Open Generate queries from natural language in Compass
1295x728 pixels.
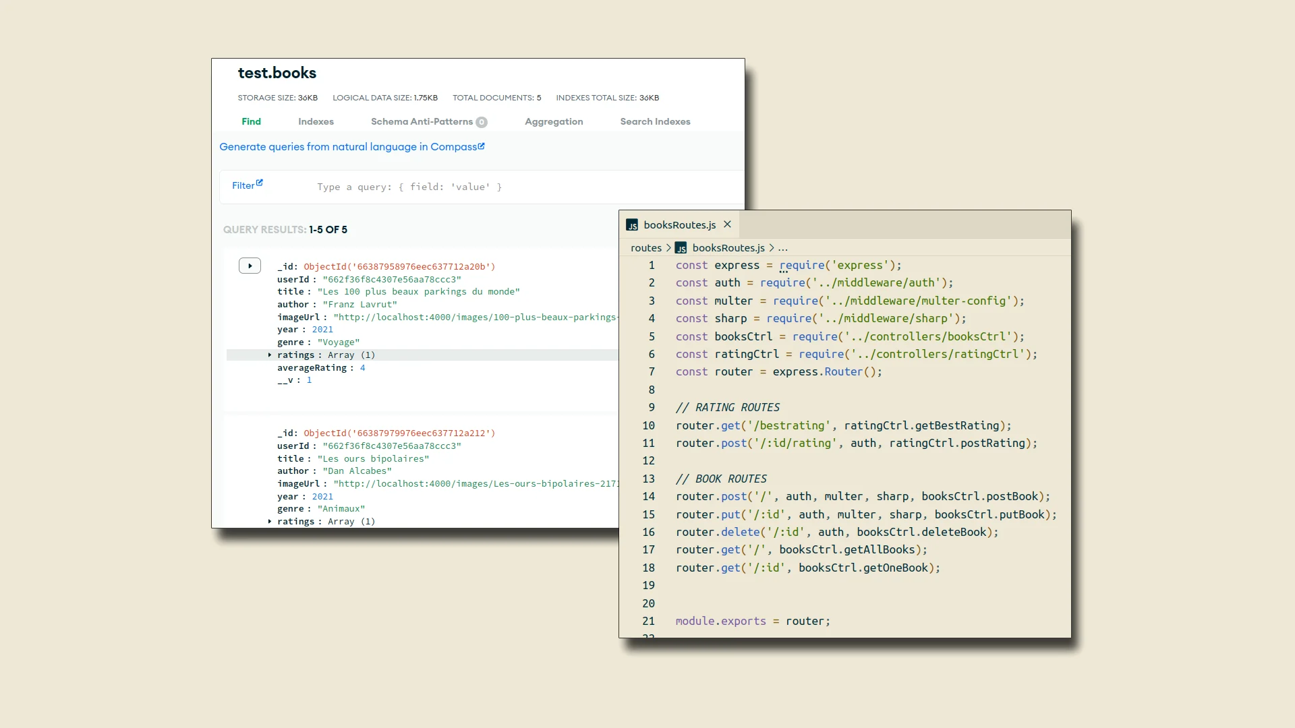point(347,146)
